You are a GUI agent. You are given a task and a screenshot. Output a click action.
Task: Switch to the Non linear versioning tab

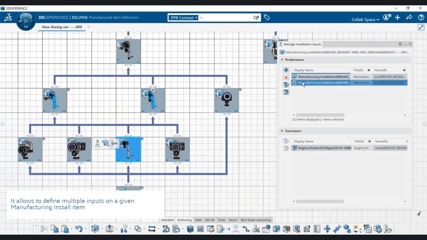pyautogui.click(x=256, y=220)
